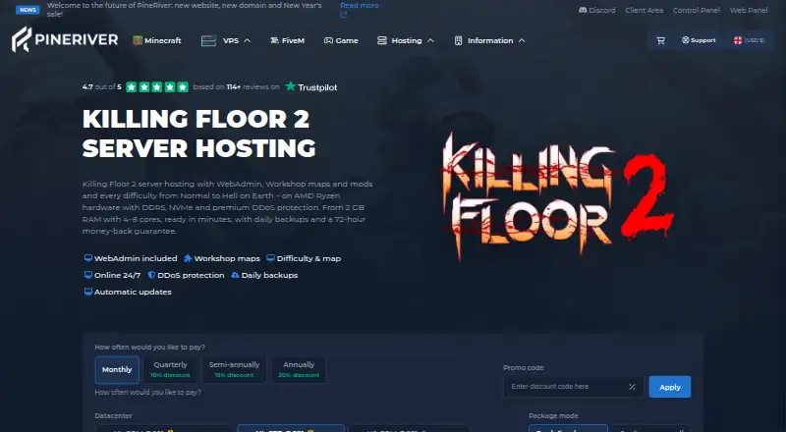The height and width of the screenshot is (432, 786).
Task: Click the percent icon in promo field
Action: pyautogui.click(x=632, y=387)
